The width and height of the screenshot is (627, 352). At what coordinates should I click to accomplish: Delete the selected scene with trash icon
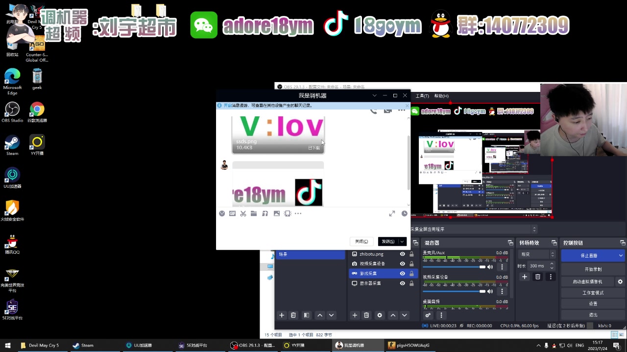[x=293, y=315]
